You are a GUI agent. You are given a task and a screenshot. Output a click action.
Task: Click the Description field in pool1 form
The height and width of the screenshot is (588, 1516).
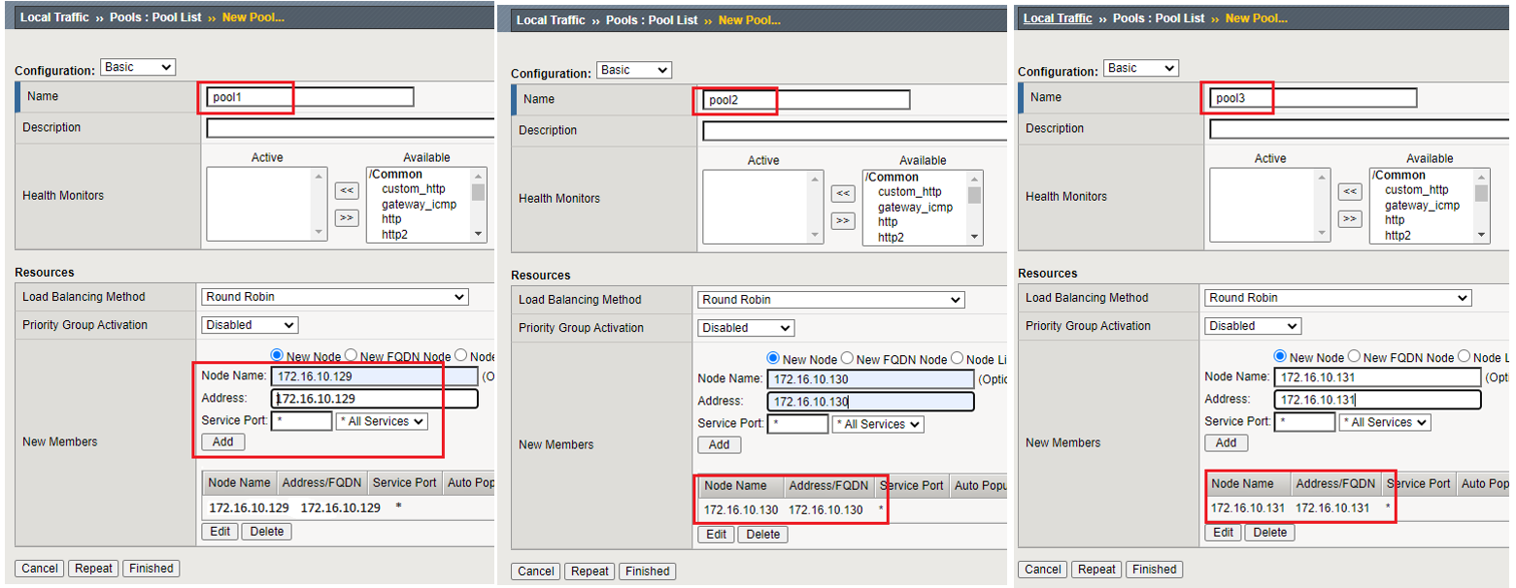(x=350, y=128)
